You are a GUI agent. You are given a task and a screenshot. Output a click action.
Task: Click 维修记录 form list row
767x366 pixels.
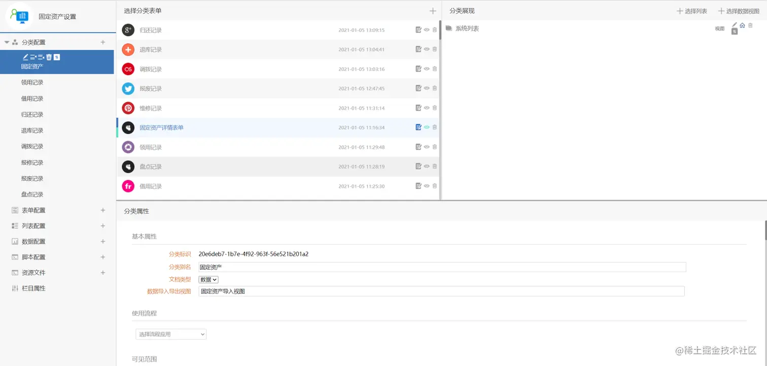(278, 108)
